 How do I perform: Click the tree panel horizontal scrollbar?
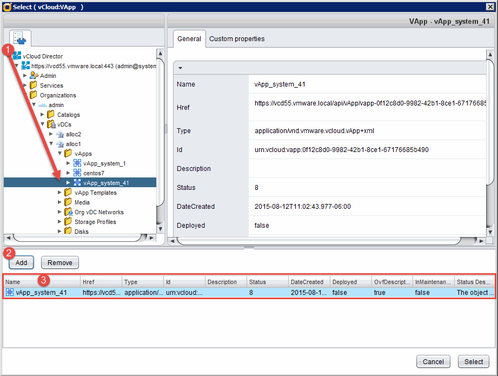pyautogui.click(x=79, y=238)
